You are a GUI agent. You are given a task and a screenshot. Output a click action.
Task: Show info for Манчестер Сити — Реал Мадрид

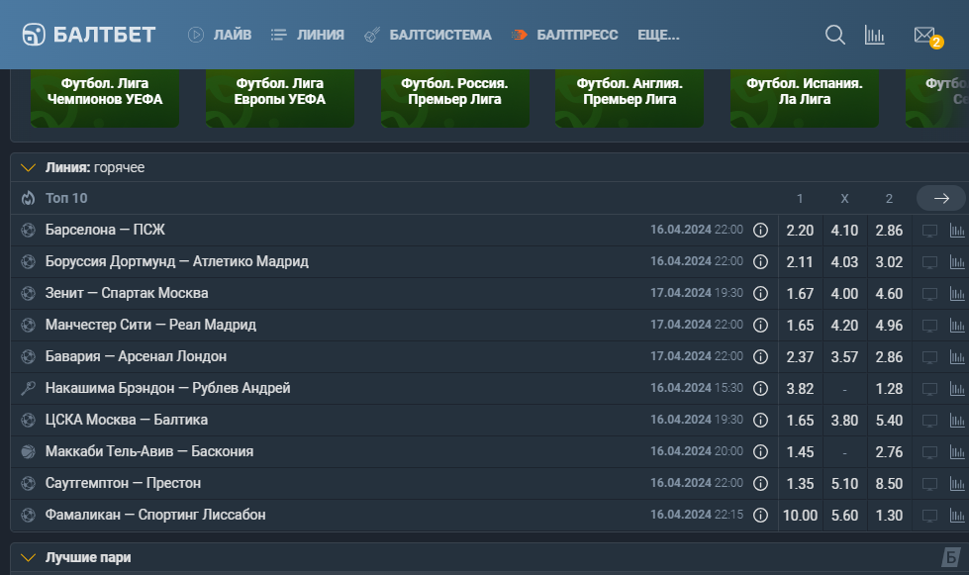pos(760,325)
